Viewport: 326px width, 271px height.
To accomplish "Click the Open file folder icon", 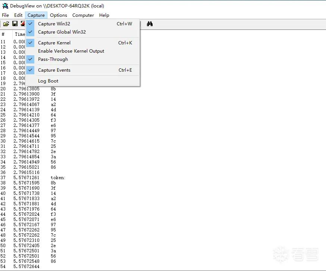I will [x=6, y=24].
